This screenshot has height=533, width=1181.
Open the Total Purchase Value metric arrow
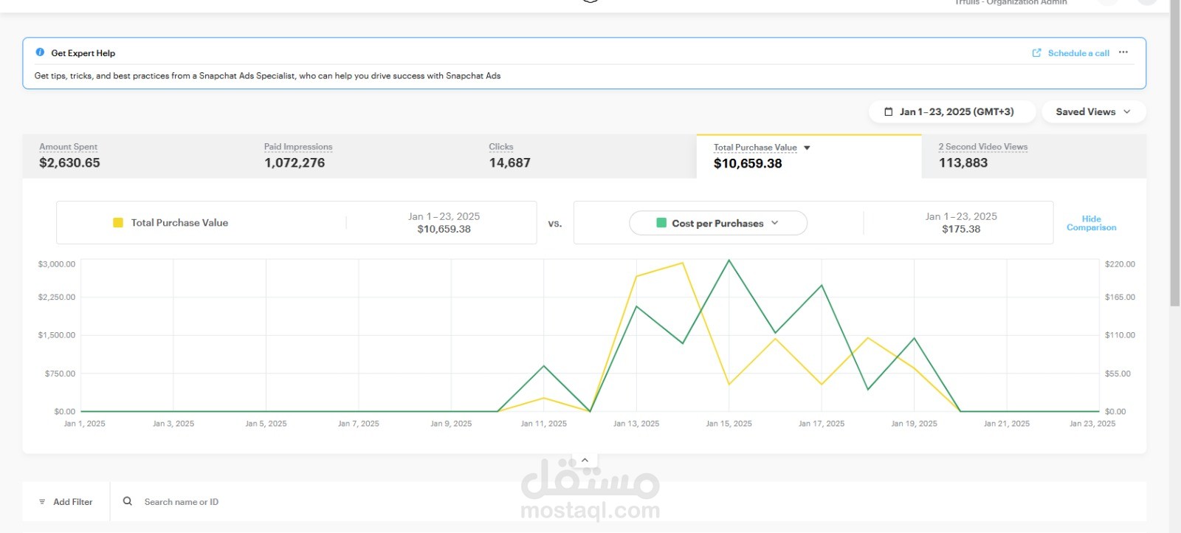(807, 148)
